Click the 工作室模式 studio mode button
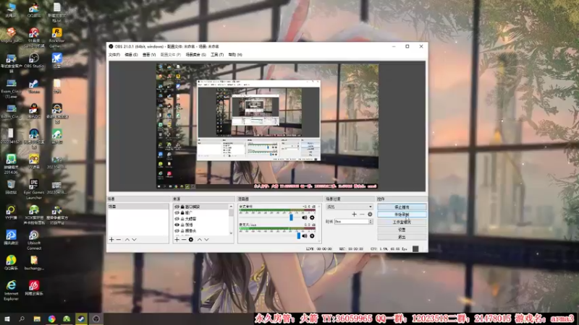Image resolution: width=579 pixels, height=325 pixels. coord(402,222)
